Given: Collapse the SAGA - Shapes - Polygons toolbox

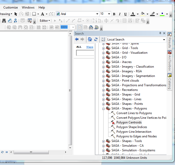Looking at the screenshot, I should [x=104, y=108].
